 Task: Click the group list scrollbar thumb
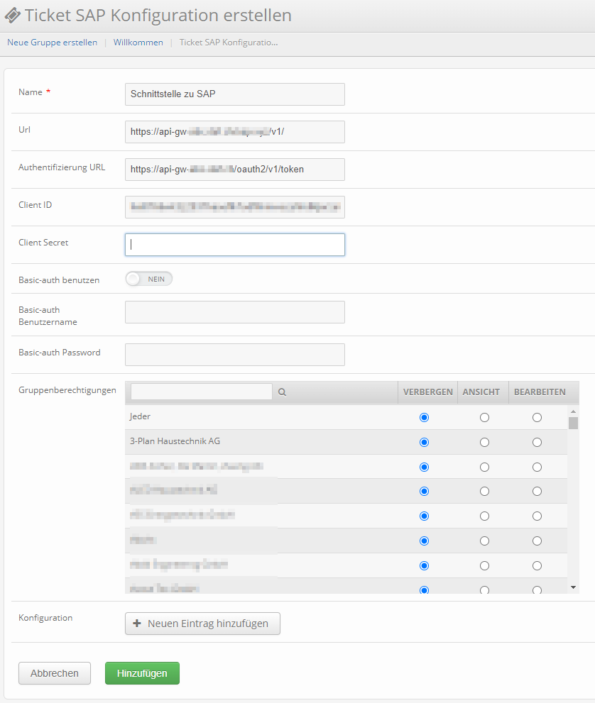coord(573,424)
